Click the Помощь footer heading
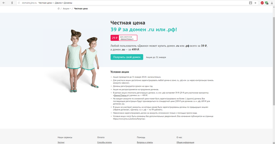275x144 pixels. 141,137
